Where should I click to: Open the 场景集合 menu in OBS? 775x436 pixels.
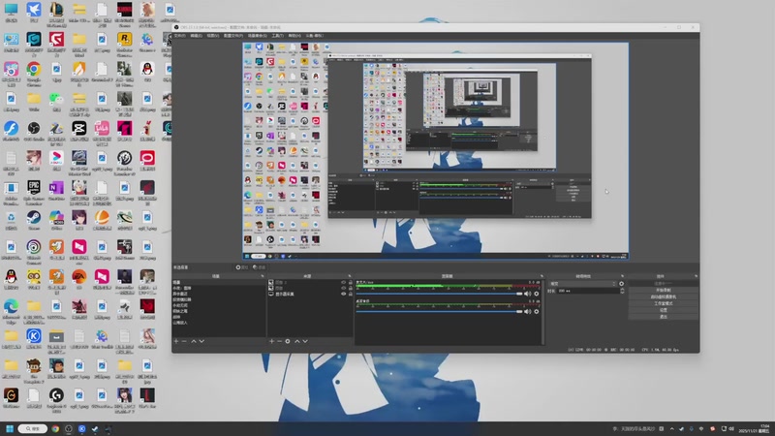click(x=257, y=36)
